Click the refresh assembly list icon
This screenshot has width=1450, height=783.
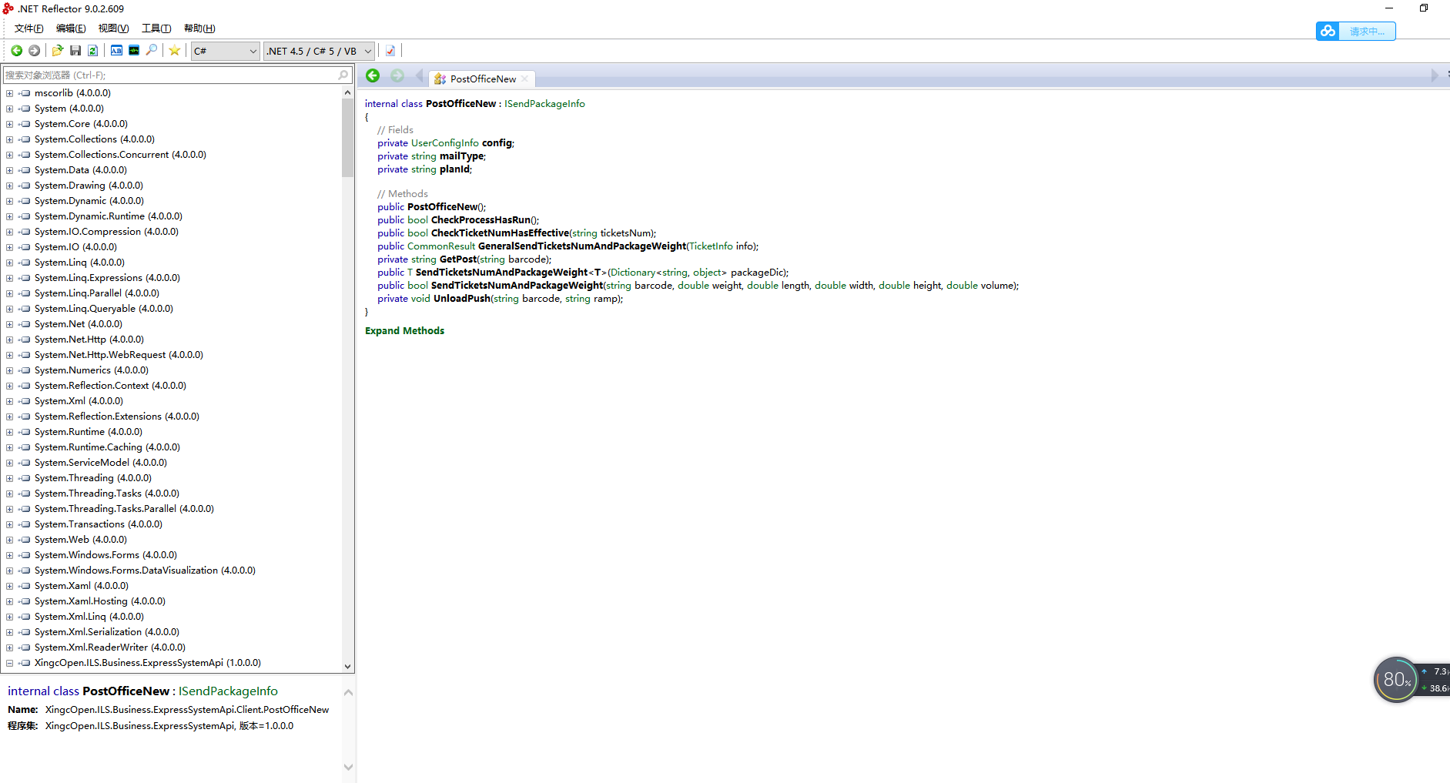pos(92,51)
